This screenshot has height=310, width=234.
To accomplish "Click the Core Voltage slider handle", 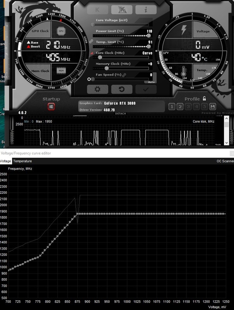I will (93, 25).
